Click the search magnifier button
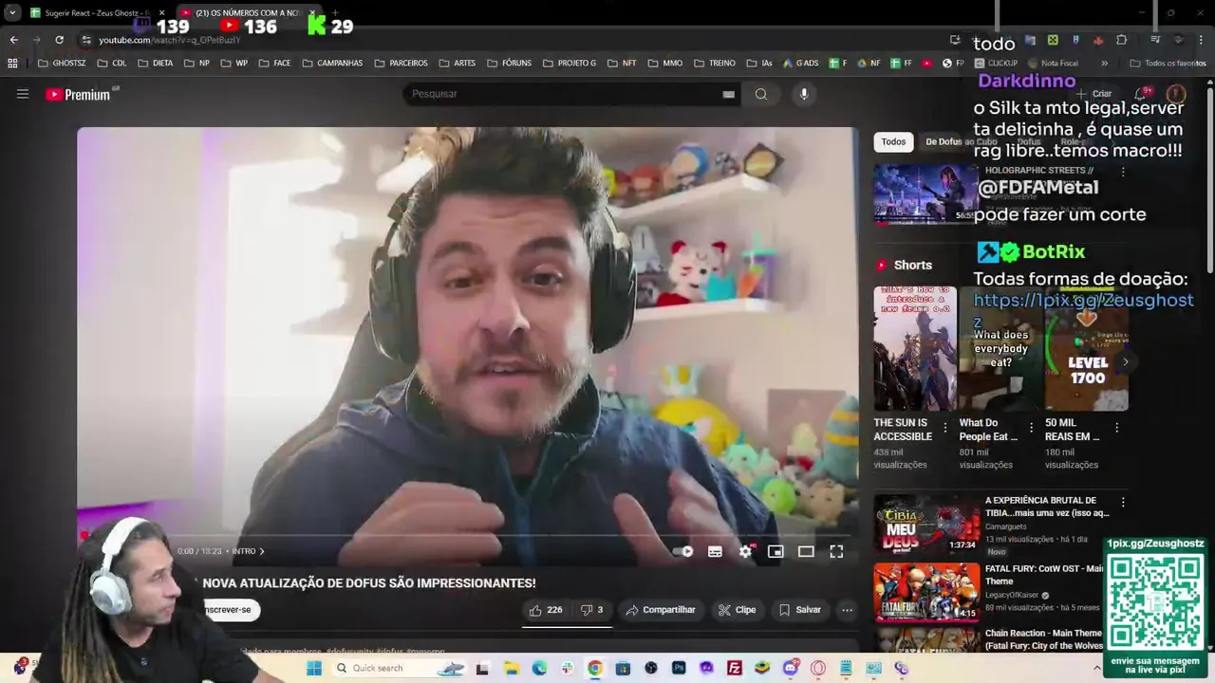 coord(761,94)
